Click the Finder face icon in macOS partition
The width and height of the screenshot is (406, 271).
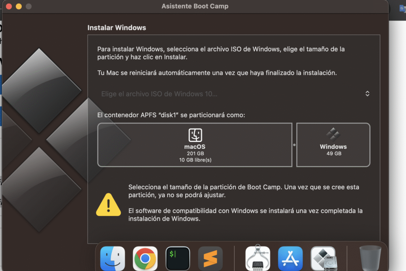(195, 135)
